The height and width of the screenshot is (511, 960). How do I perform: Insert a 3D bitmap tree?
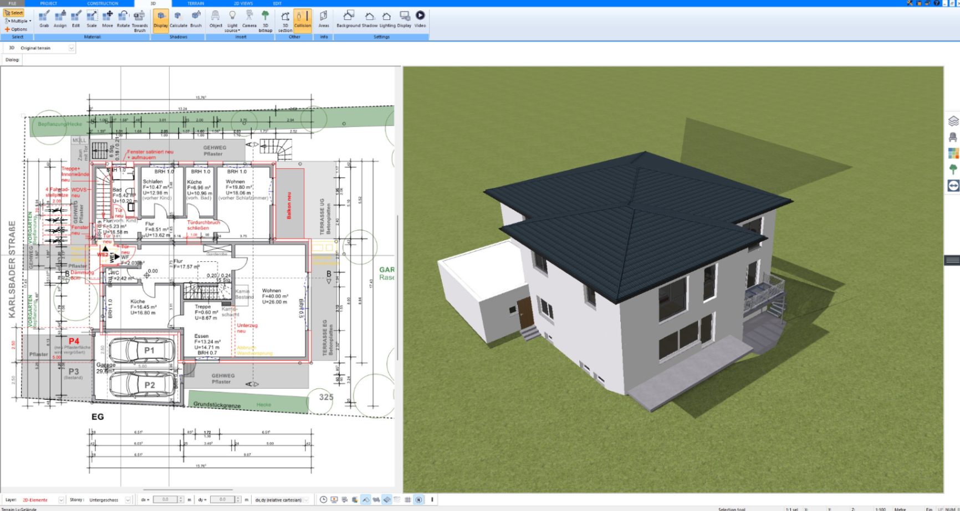click(265, 21)
